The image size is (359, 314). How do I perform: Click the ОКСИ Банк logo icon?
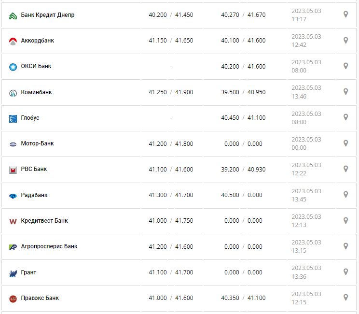(13, 67)
